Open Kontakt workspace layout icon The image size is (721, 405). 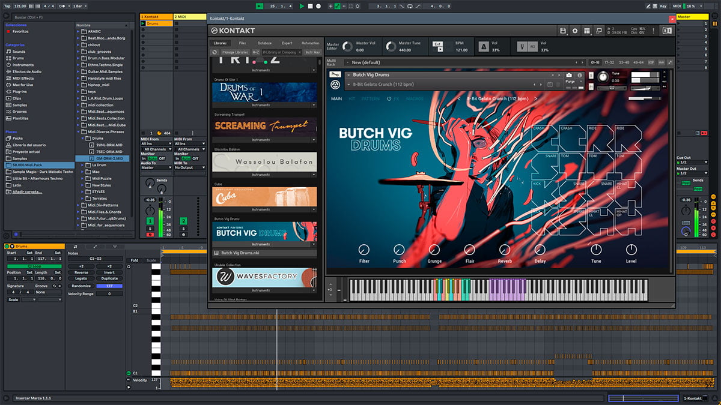click(x=586, y=31)
